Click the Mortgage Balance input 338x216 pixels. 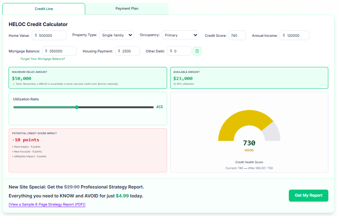[58, 51]
